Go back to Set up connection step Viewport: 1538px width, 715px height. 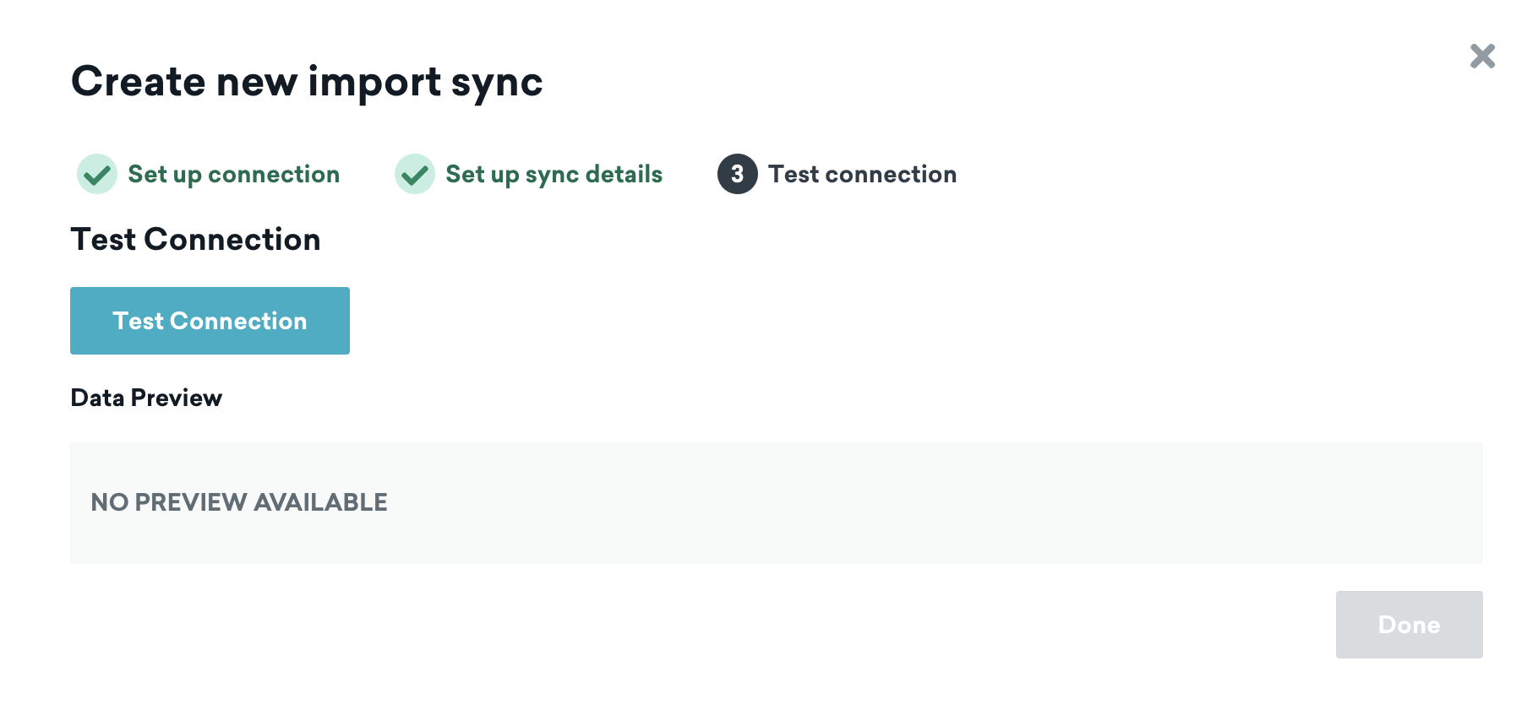pyautogui.click(x=234, y=174)
